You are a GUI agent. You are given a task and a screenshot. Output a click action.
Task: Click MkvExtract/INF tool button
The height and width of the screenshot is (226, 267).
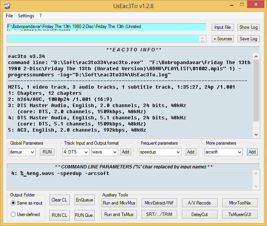click(159, 203)
